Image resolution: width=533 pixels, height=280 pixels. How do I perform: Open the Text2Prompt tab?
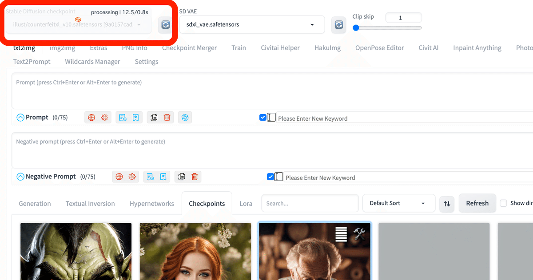pos(32,62)
